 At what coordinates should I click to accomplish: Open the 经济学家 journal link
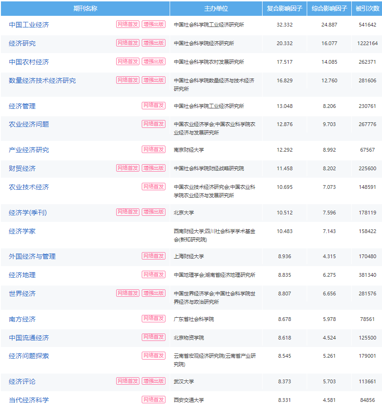[x=22, y=231]
